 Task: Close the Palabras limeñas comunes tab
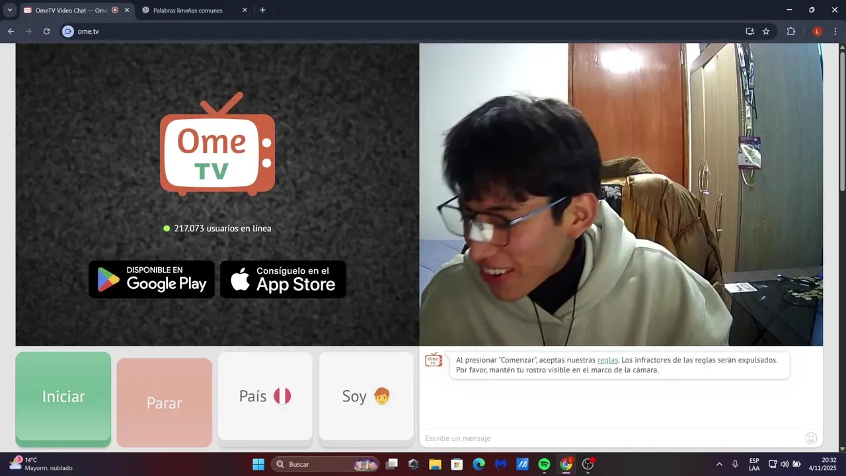click(245, 11)
